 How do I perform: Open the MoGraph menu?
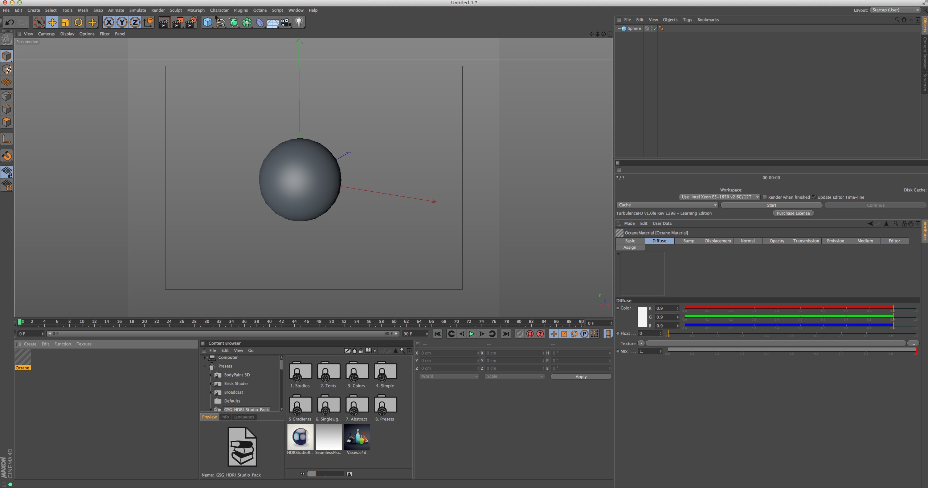pyautogui.click(x=196, y=10)
